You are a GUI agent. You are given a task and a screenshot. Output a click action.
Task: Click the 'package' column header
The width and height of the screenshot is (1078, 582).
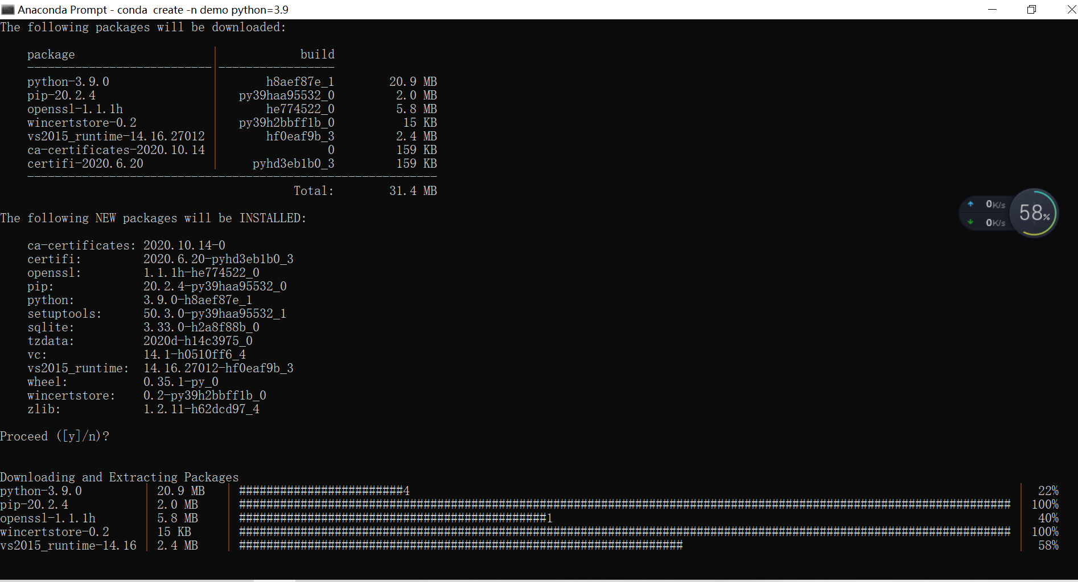[51, 55]
